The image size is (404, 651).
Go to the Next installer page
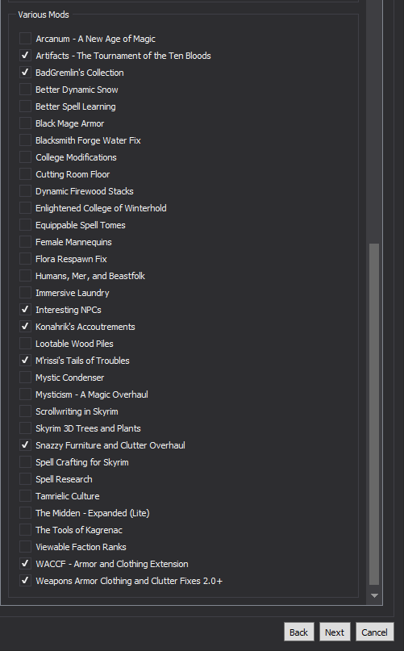[x=335, y=632]
